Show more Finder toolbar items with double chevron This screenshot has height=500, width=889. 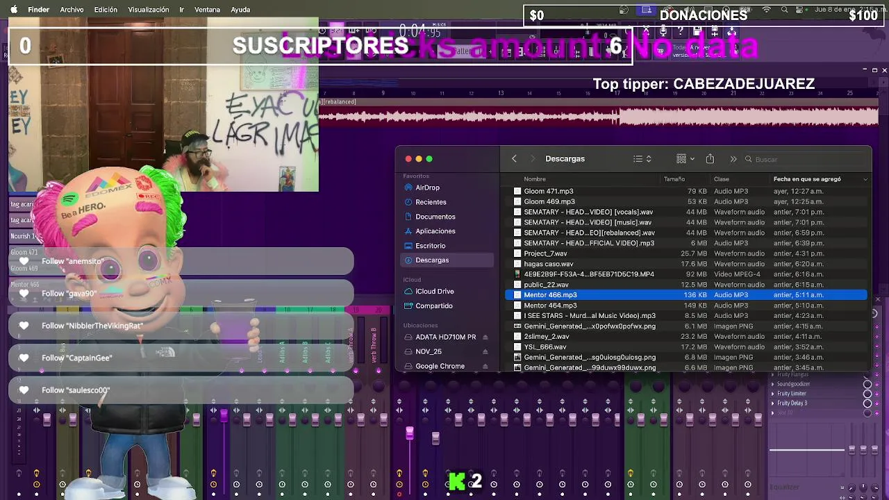coord(733,159)
